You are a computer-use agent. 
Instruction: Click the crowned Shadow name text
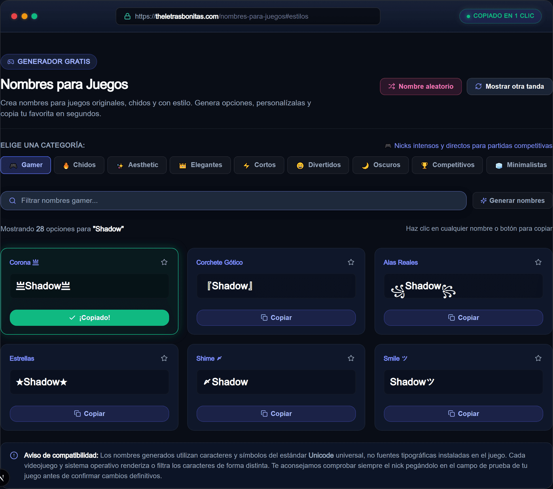(x=43, y=286)
